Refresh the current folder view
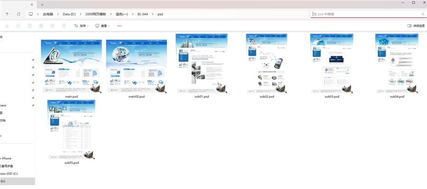427x189 pixels. tap(19, 14)
